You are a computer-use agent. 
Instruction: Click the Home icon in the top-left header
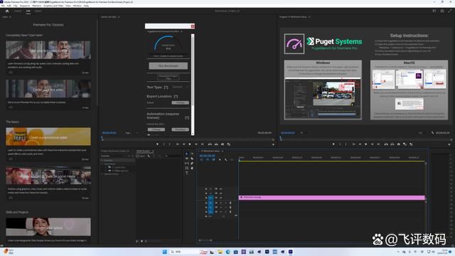(x=7, y=11)
